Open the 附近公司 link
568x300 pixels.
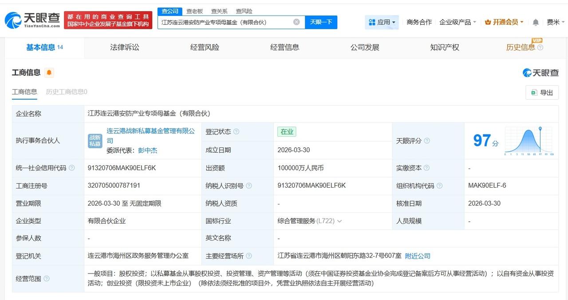[x=418, y=256]
